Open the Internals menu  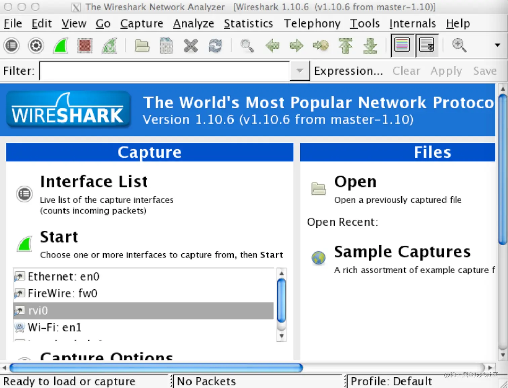tap(413, 23)
